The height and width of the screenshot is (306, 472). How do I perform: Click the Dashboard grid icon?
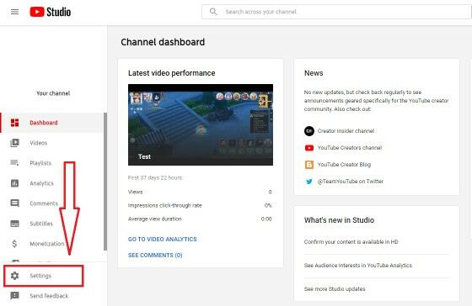coord(15,123)
